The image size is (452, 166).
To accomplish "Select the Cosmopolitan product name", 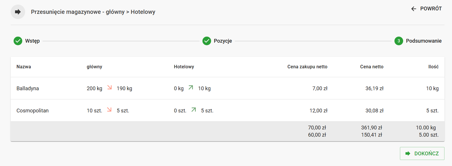I will pyautogui.click(x=32, y=111).
